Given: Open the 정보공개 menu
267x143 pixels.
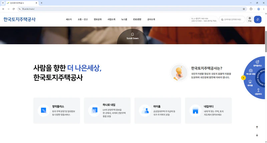Looking at the screenshot, I should pyautogui.click(x=97, y=20).
